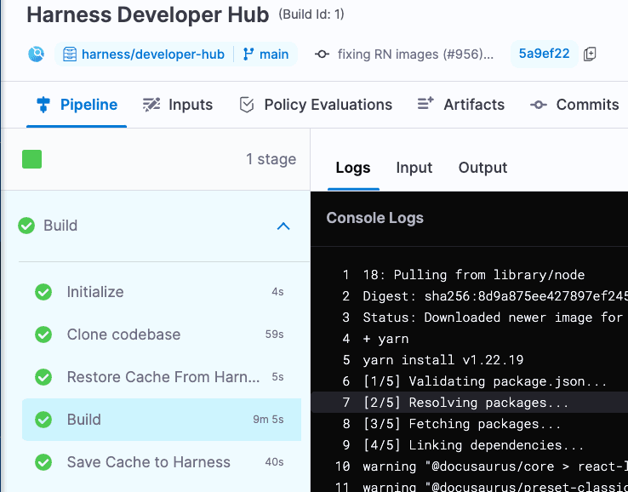Open the Artifacts tab
This screenshot has width=628, height=492.
tap(461, 105)
